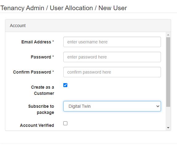Screen dimensions: 177x149
Task: Click the Subscribe to package label
Action: [x=41, y=109]
